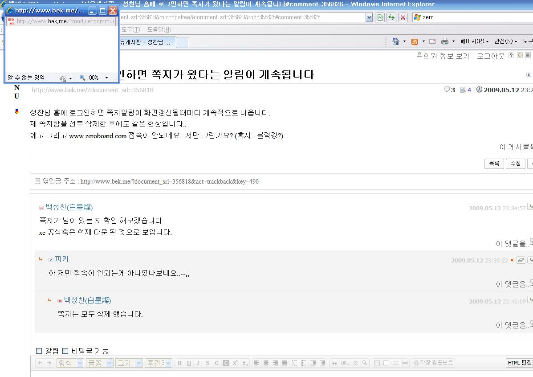Click the 회원 정보 보기 member info link
Viewport: 533px width, 377px height.
[x=446, y=56]
